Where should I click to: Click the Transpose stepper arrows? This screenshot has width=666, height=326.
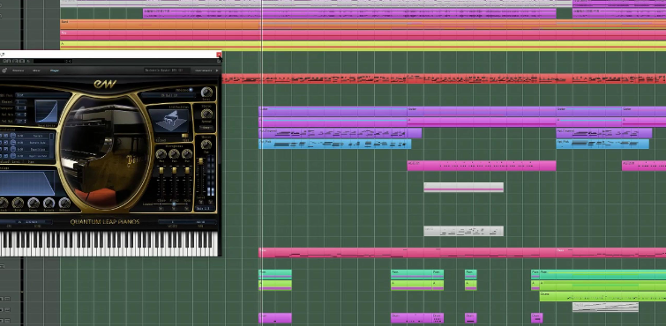pyautogui.click(x=24, y=108)
